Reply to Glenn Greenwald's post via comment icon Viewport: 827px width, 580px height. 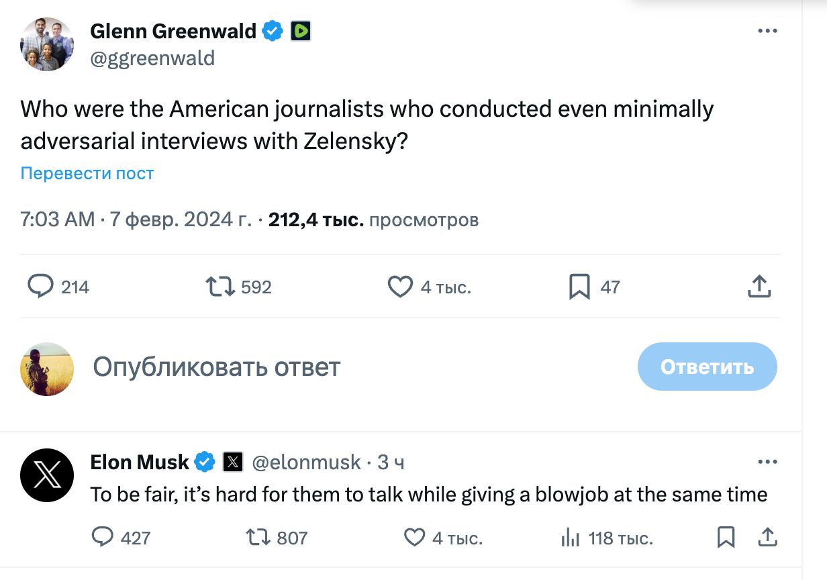point(41,287)
